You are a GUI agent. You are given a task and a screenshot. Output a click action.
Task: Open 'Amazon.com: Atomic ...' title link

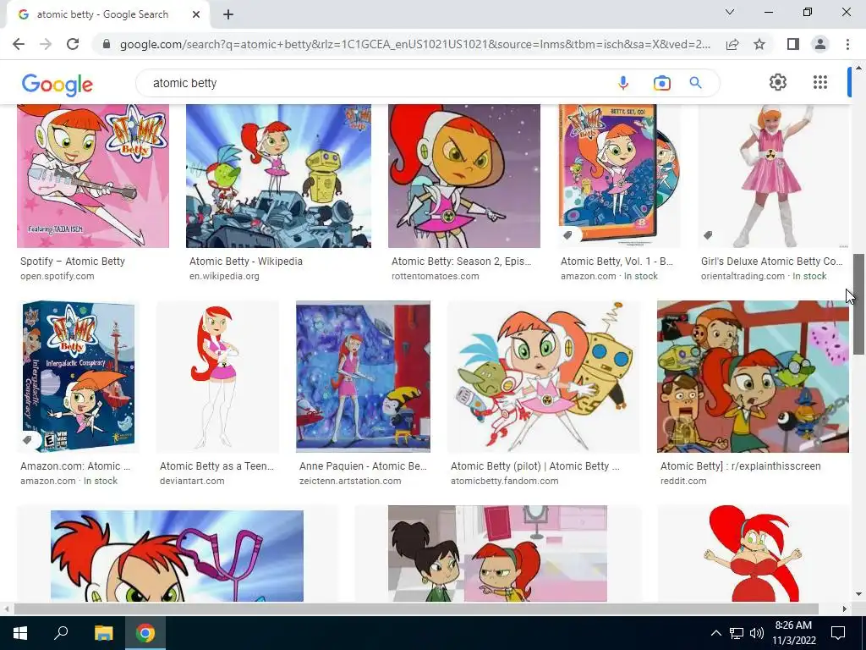point(75,466)
